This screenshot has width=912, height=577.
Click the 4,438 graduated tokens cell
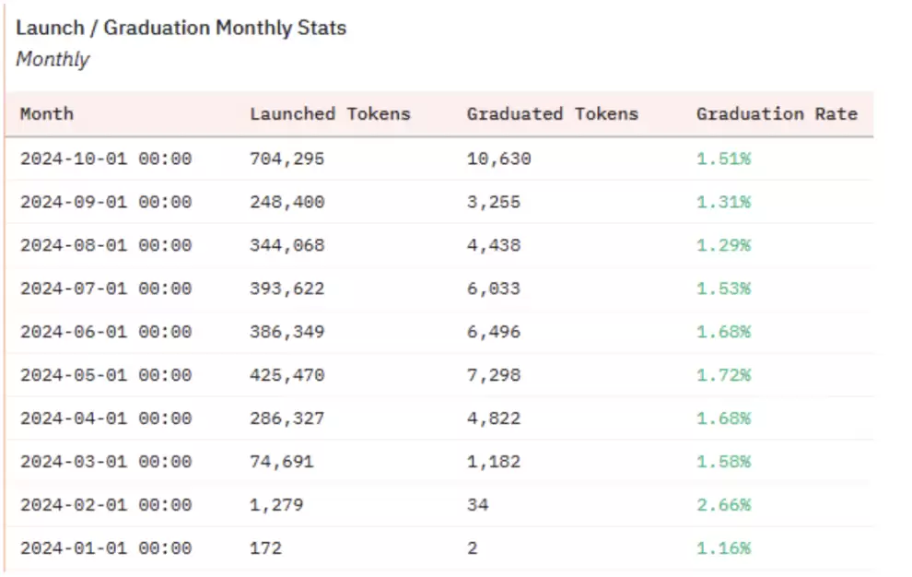(493, 245)
